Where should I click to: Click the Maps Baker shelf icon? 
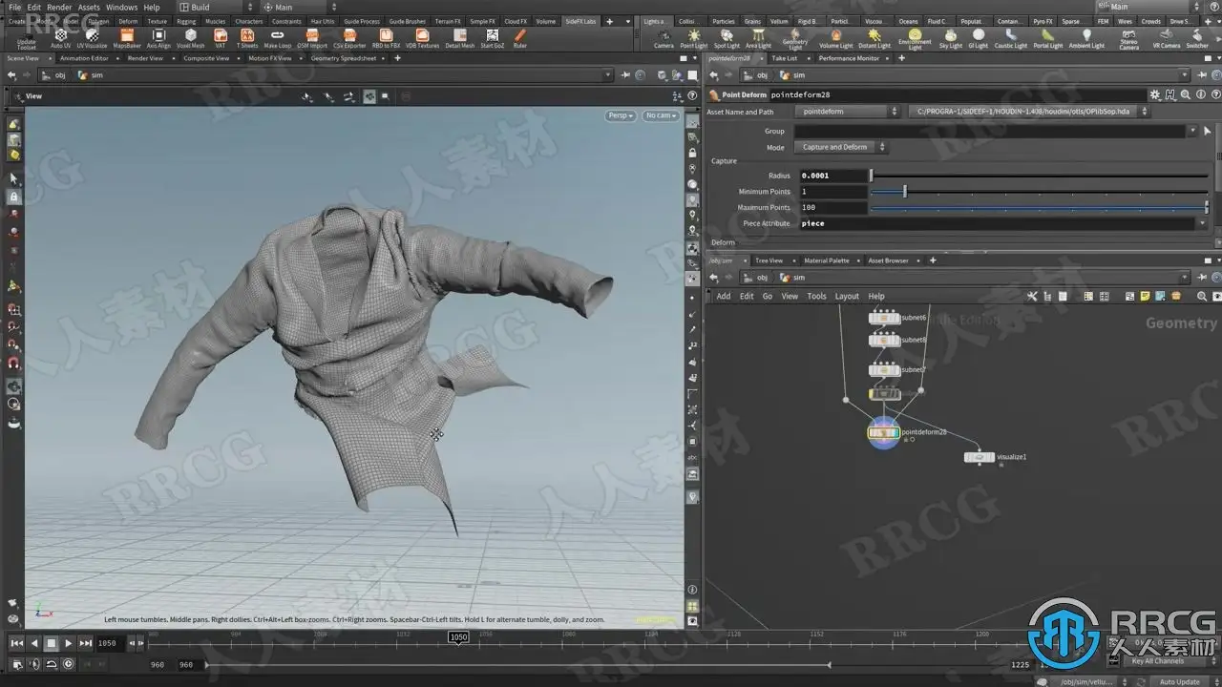(126, 37)
